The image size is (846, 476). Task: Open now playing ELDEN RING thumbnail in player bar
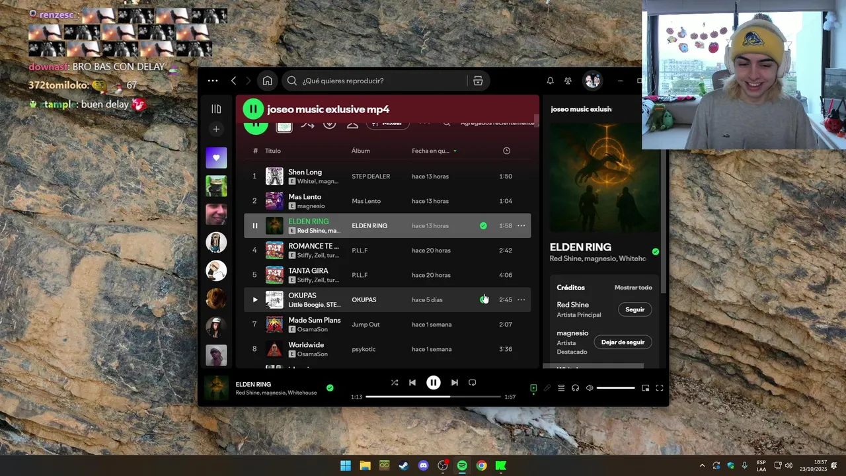tap(215, 388)
